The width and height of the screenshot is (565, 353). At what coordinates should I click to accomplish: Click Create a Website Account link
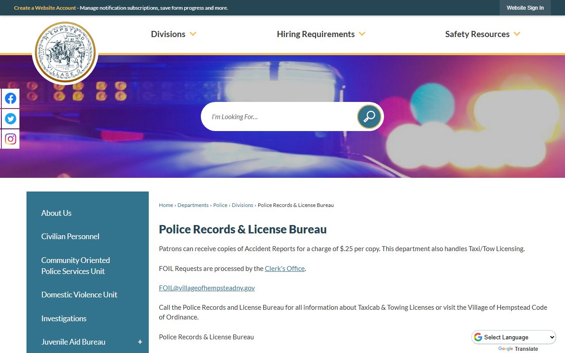45,8
